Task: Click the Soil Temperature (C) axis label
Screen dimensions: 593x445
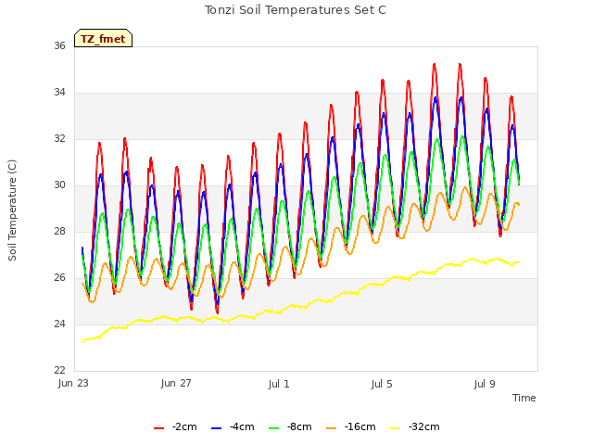Action: point(12,210)
